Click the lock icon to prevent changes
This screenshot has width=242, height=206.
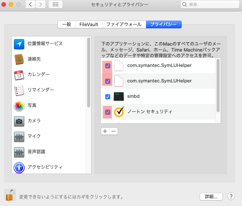11,195
